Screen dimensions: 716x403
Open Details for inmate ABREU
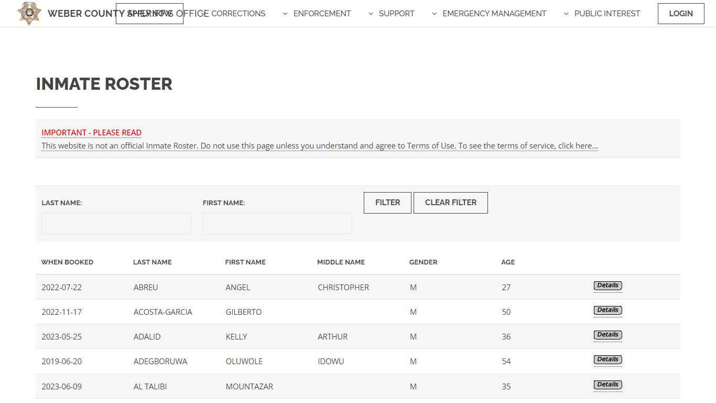click(608, 285)
